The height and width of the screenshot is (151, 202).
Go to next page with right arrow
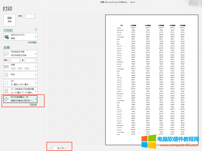(x=65, y=148)
